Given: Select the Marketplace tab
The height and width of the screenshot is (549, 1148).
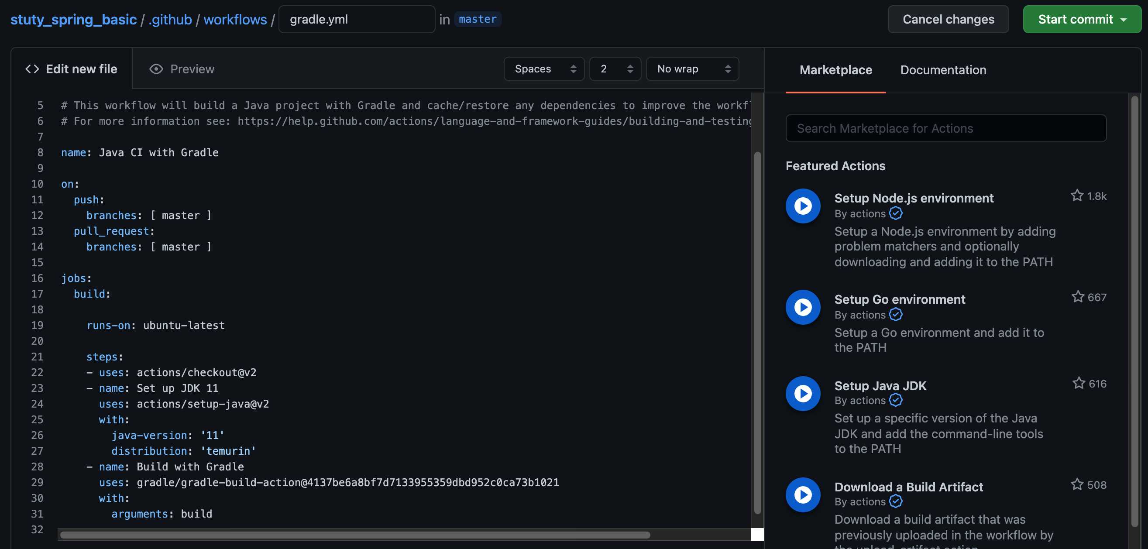Looking at the screenshot, I should 835,70.
